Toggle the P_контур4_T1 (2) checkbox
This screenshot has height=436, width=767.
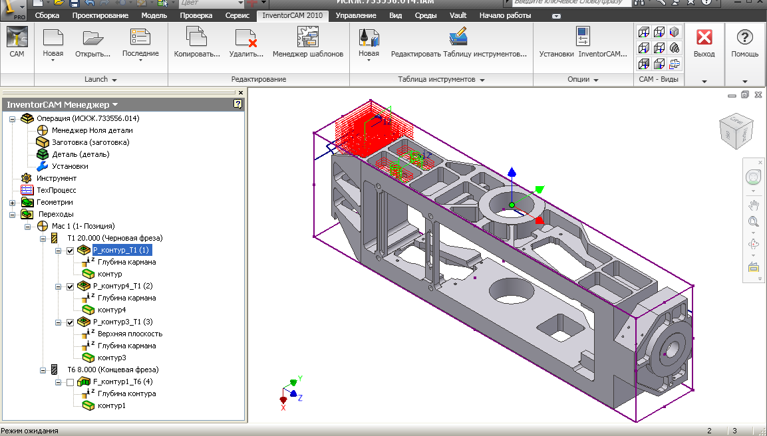point(71,286)
